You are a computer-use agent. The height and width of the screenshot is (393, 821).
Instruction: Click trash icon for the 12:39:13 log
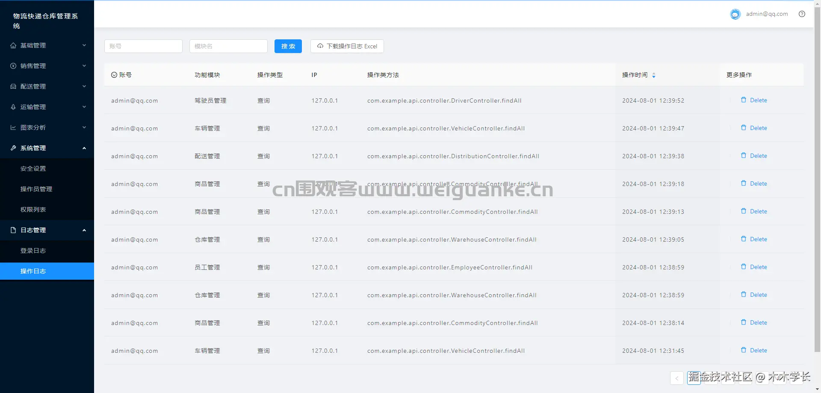744,211
